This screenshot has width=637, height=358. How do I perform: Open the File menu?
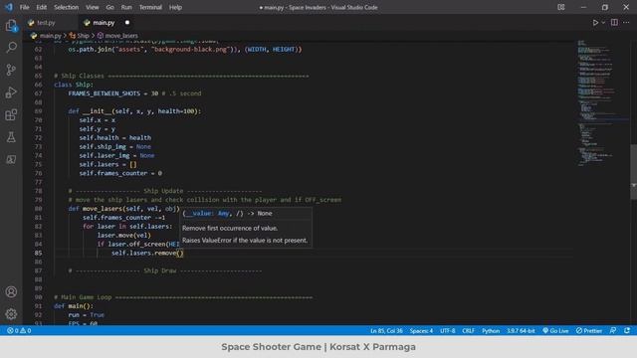[x=24, y=7]
